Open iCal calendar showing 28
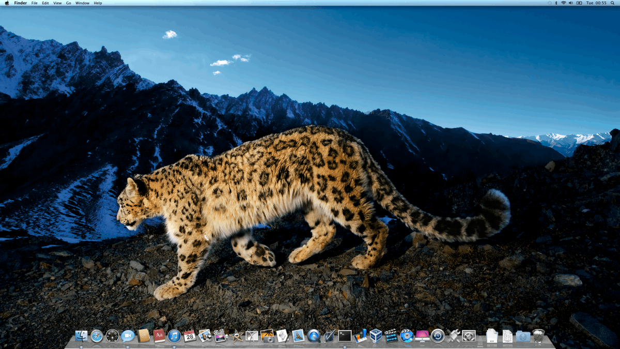This screenshot has height=349, width=620. (190, 336)
